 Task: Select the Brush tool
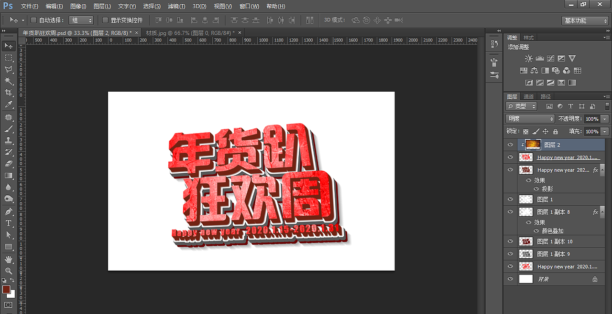9,129
